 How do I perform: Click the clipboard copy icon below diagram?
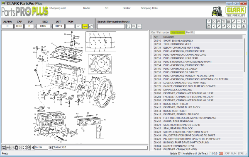coord(29,147)
